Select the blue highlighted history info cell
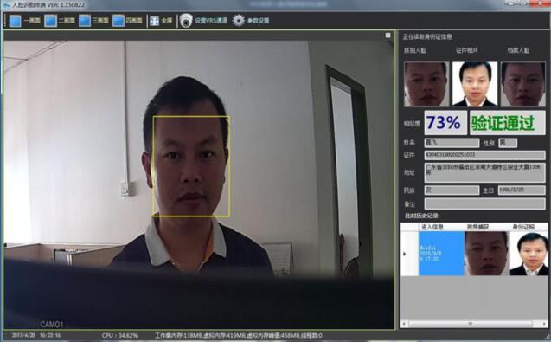 [x=441, y=254]
